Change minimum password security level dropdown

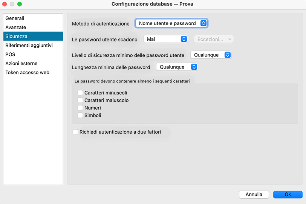(211, 55)
